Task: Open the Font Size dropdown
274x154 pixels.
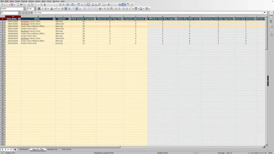Action: click(35, 9)
